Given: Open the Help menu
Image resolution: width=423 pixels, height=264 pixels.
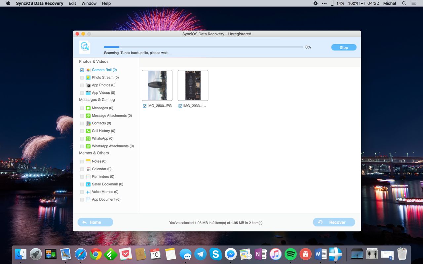Looking at the screenshot, I should coord(106,3).
